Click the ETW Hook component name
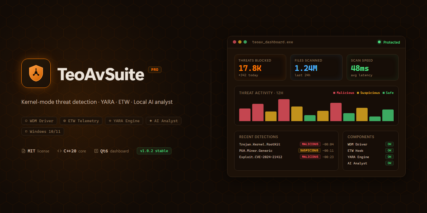Viewport: 427px width, 213px height. [355, 151]
